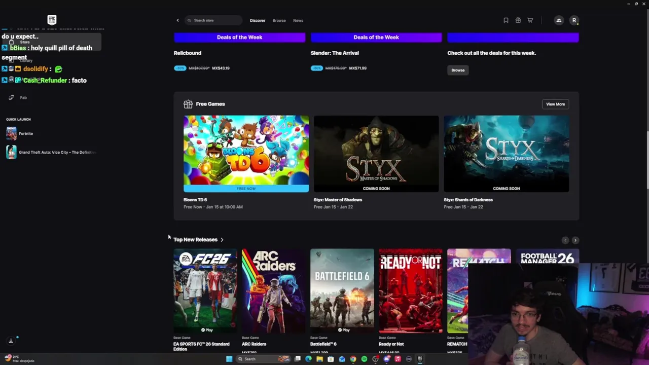Open Google Chrome from taskbar
The height and width of the screenshot is (365, 649).
(353, 359)
